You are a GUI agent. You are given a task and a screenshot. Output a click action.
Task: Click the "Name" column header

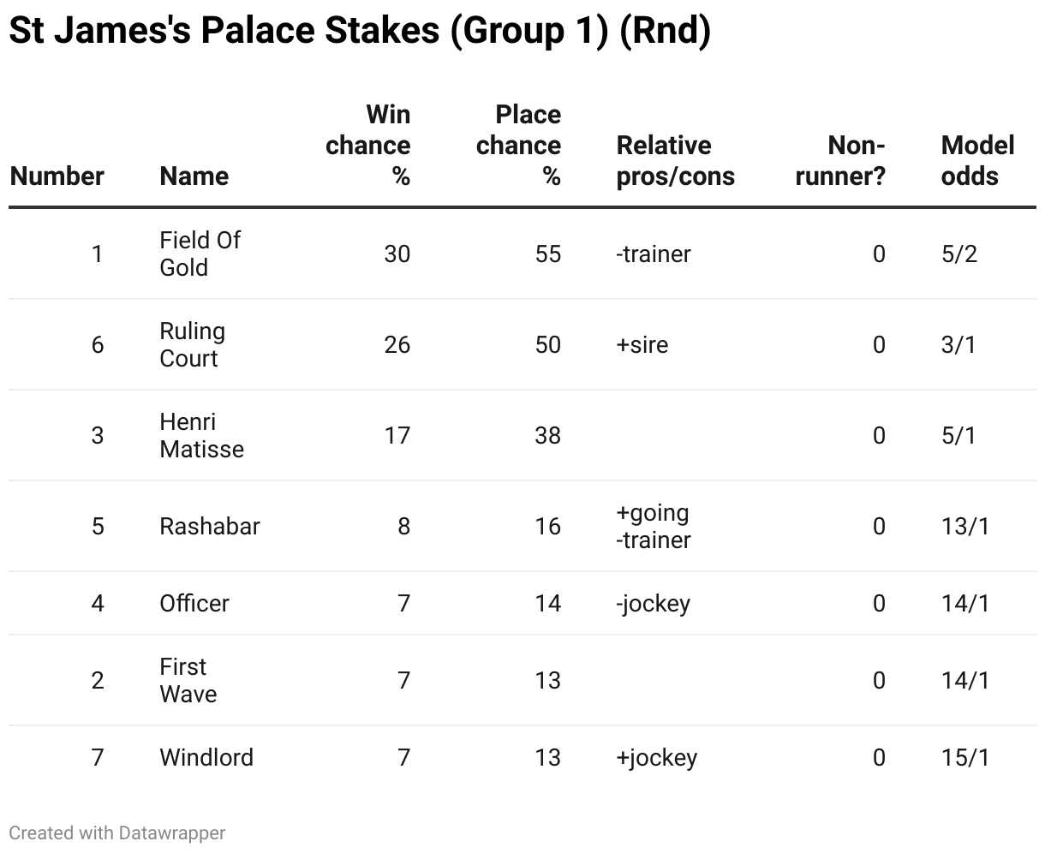(194, 176)
